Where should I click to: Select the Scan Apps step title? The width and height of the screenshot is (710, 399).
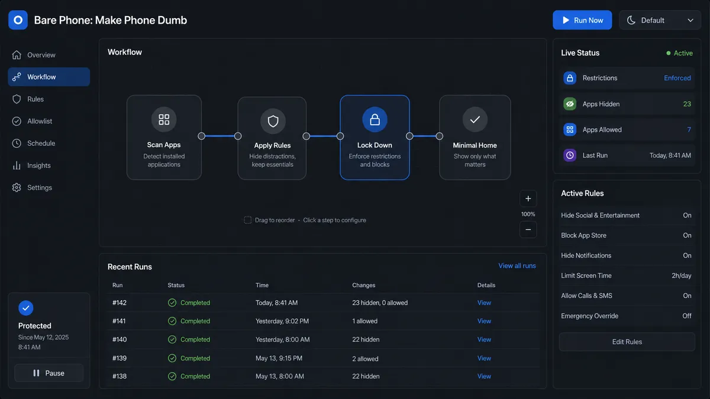[164, 145]
